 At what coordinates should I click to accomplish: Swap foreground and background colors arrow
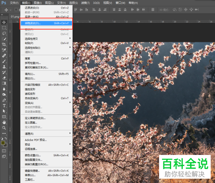pos(6,138)
